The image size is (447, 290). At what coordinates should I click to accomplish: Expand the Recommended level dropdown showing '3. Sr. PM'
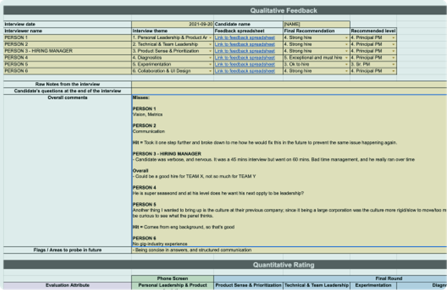pyautogui.click(x=393, y=64)
